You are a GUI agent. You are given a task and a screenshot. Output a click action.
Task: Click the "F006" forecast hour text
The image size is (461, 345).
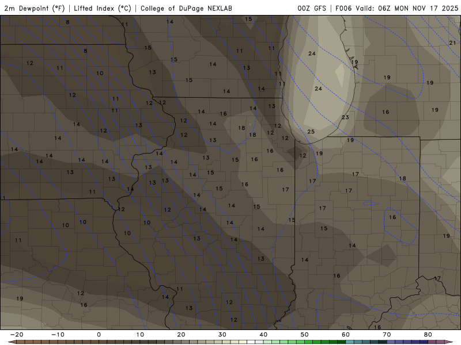pos(343,8)
